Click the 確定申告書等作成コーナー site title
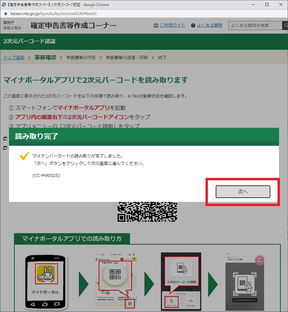 point(73,25)
